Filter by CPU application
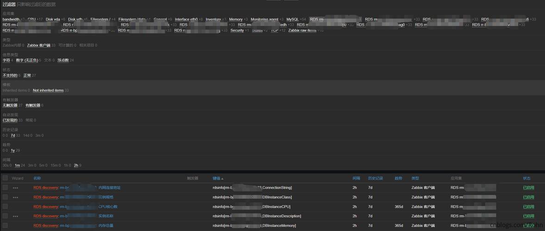The width and height of the screenshot is (545, 231). pyautogui.click(x=31, y=19)
